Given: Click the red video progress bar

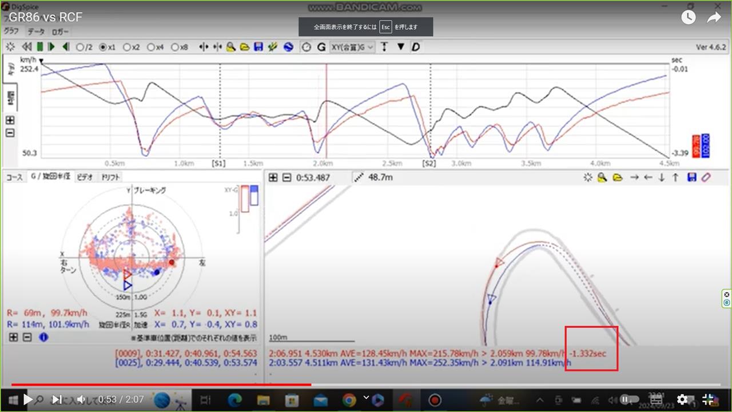Looking at the screenshot, I should tap(161, 385).
